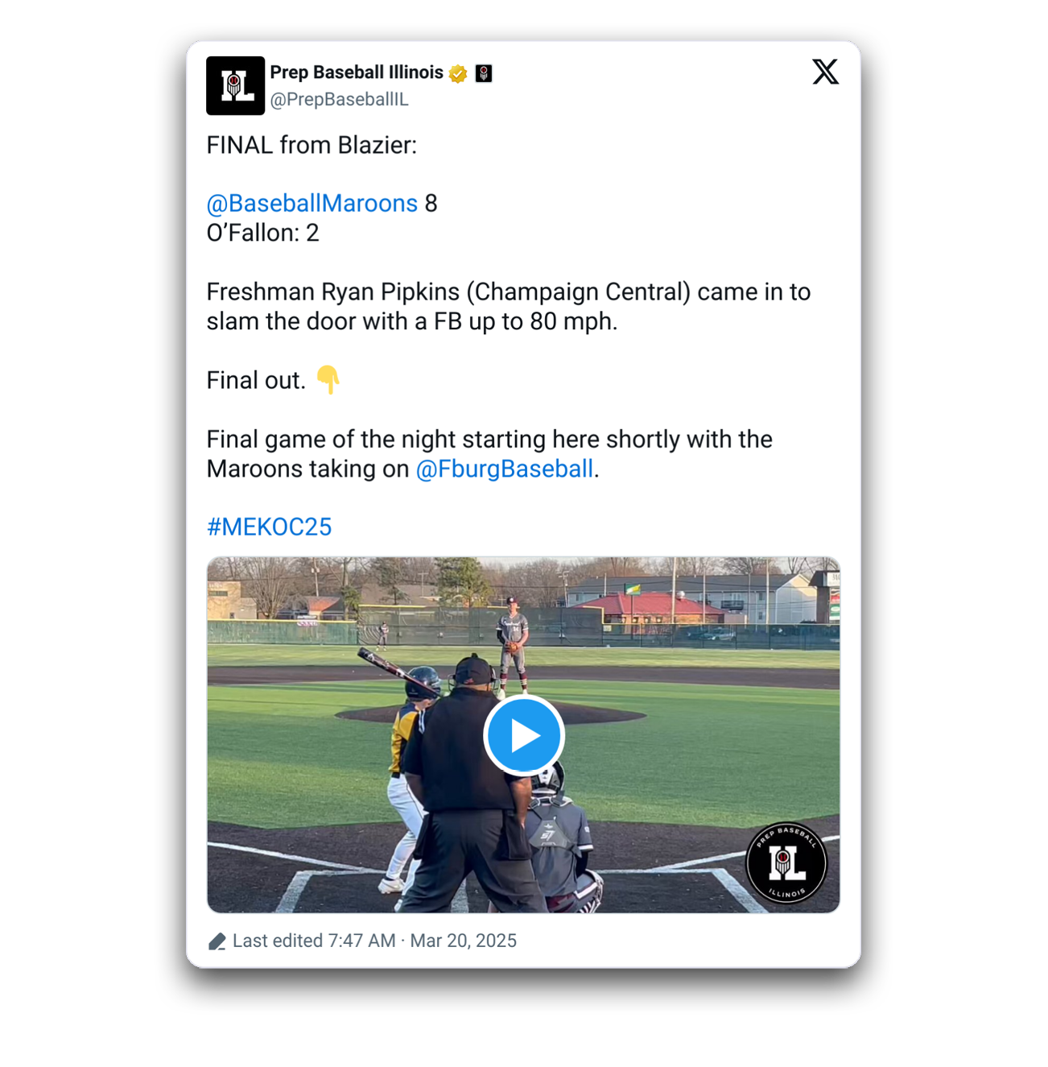View the Last edited 7:47 AM timestamp
This screenshot has width=1048, height=1067.
pyautogui.click(x=314, y=941)
